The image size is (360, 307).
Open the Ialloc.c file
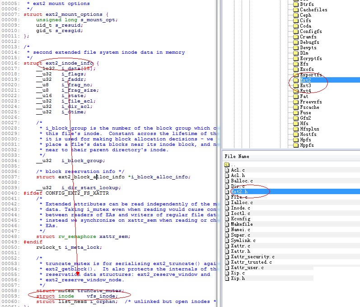coord(242,202)
